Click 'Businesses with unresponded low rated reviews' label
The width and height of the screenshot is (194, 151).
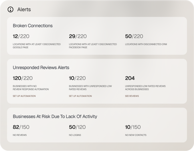(x=90, y=88)
